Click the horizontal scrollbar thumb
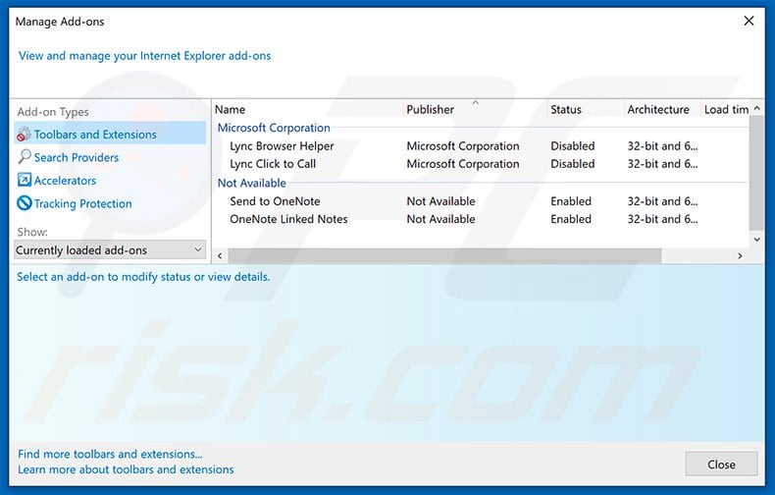The width and height of the screenshot is (775, 495). 444,256
